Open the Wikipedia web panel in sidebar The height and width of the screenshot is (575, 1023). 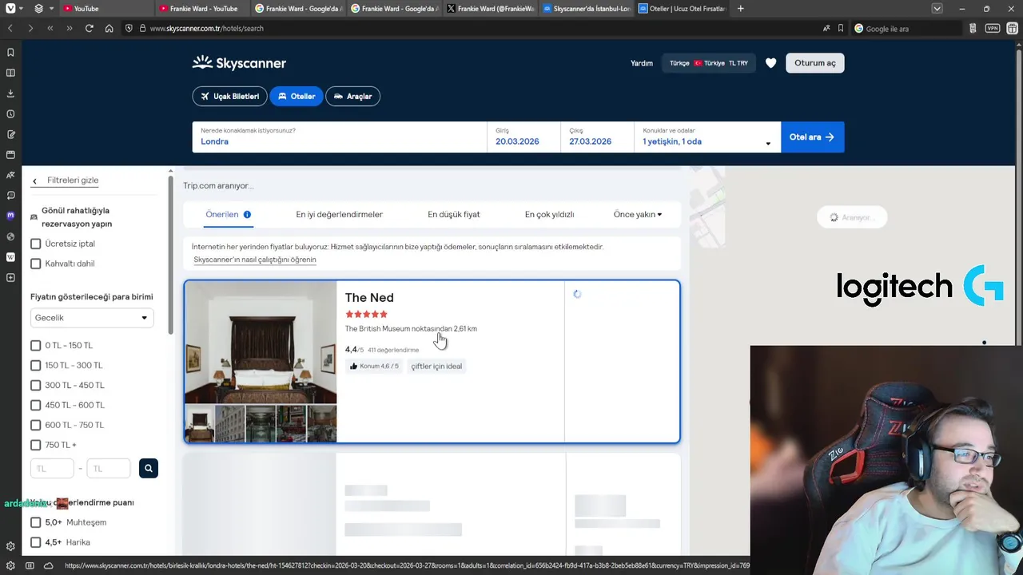coord(10,257)
